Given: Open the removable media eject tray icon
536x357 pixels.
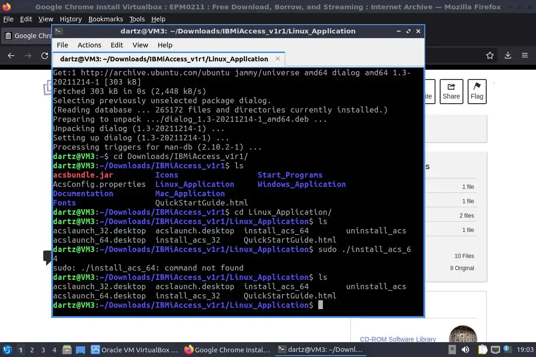Looking at the screenshot, I should (452, 350).
